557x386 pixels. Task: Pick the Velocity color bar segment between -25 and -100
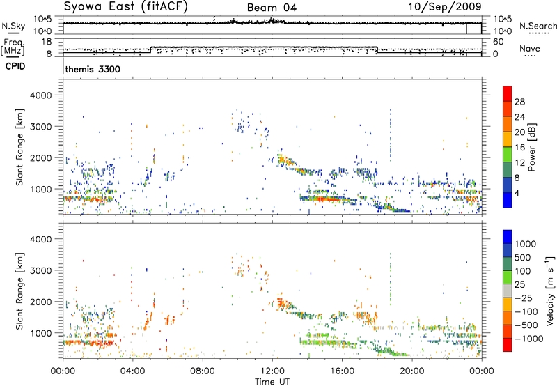508,304
